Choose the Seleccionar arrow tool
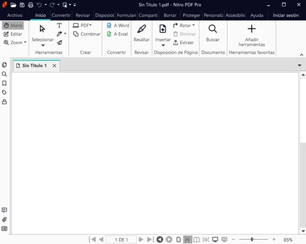306x244 pixels. click(x=42, y=29)
